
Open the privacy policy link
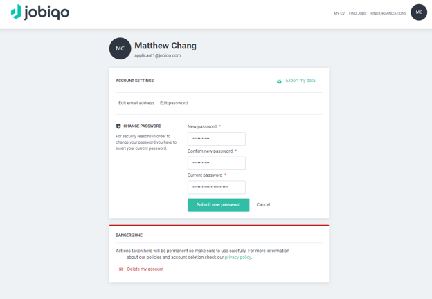tap(237, 258)
